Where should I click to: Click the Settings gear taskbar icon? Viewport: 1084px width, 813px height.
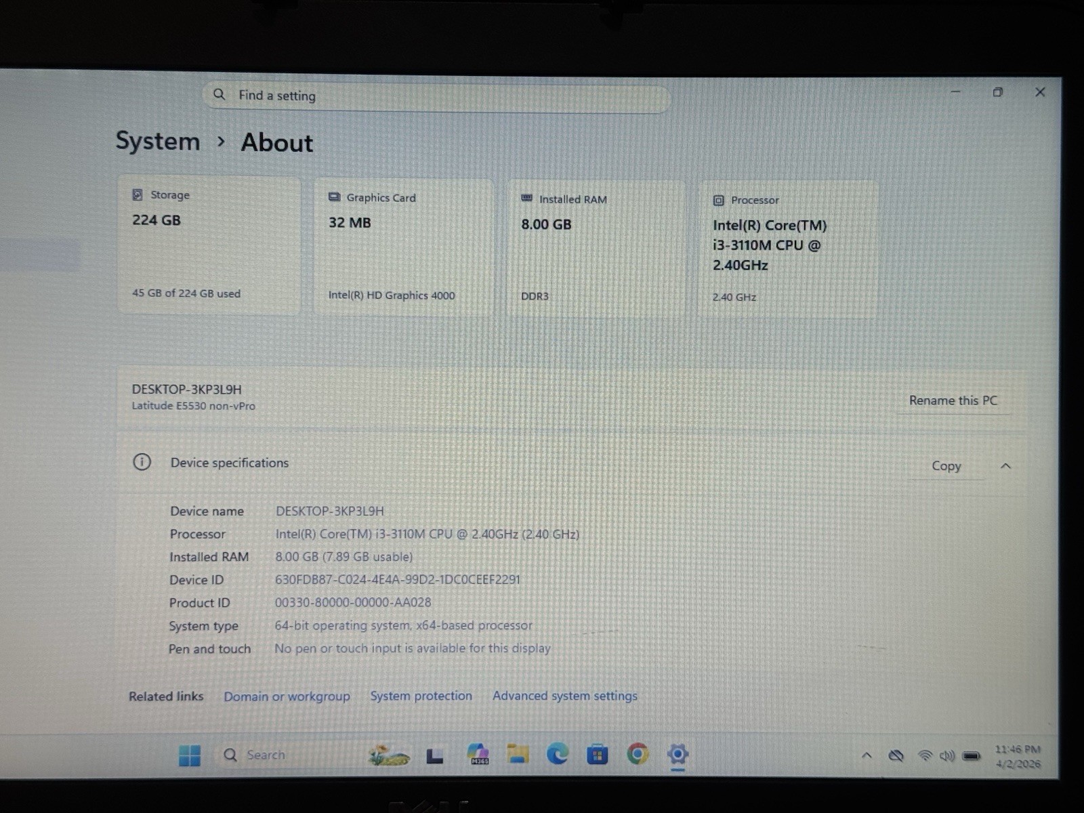point(677,754)
